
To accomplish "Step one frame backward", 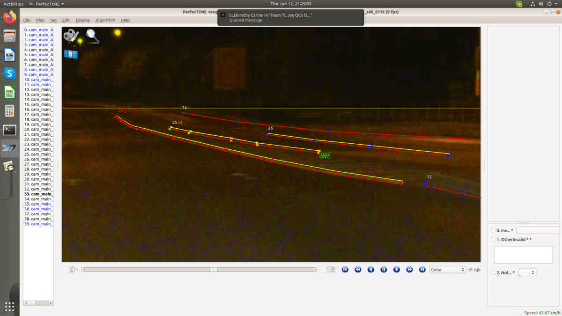I will tap(371, 270).
